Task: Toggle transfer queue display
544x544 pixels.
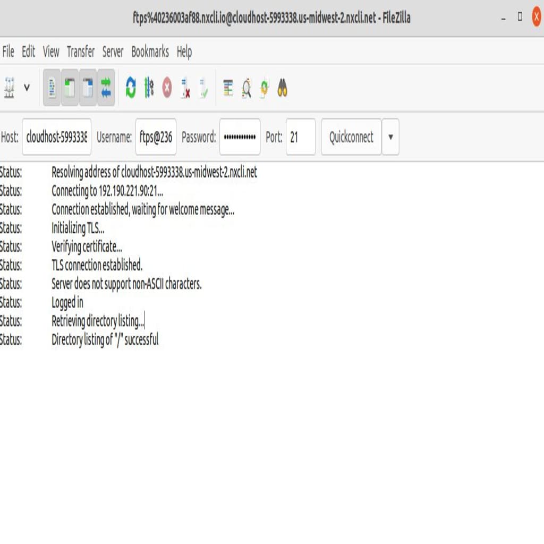Action: (106, 88)
